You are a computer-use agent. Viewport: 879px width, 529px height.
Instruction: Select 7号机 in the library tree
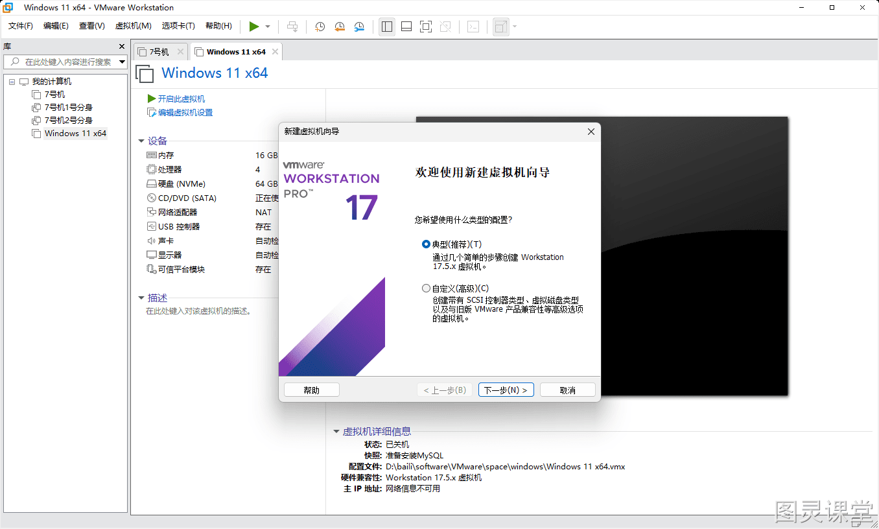pos(54,95)
